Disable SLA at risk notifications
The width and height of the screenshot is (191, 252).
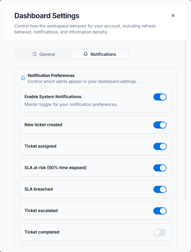(160, 168)
